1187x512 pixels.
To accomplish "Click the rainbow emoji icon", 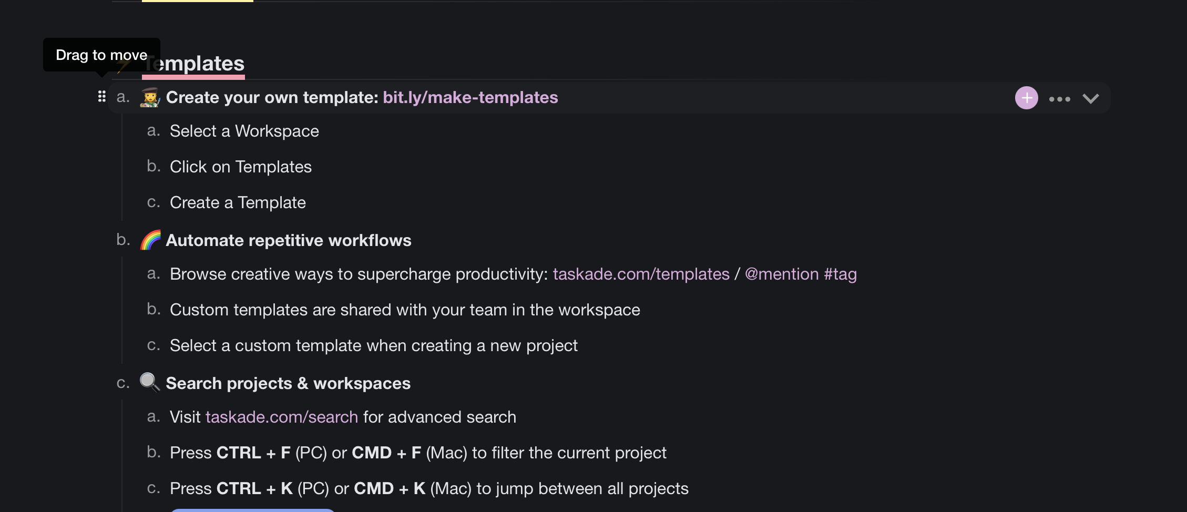I will click(x=150, y=240).
